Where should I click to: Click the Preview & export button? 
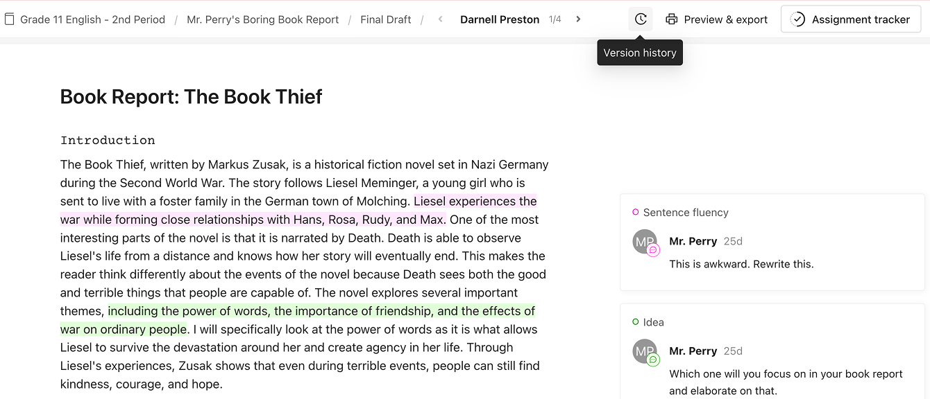coord(717,19)
